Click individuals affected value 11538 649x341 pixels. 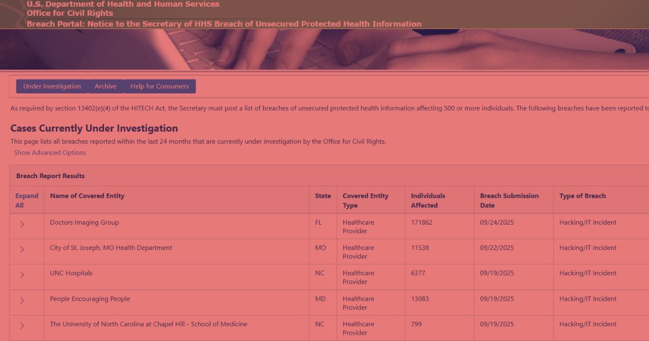420,248
